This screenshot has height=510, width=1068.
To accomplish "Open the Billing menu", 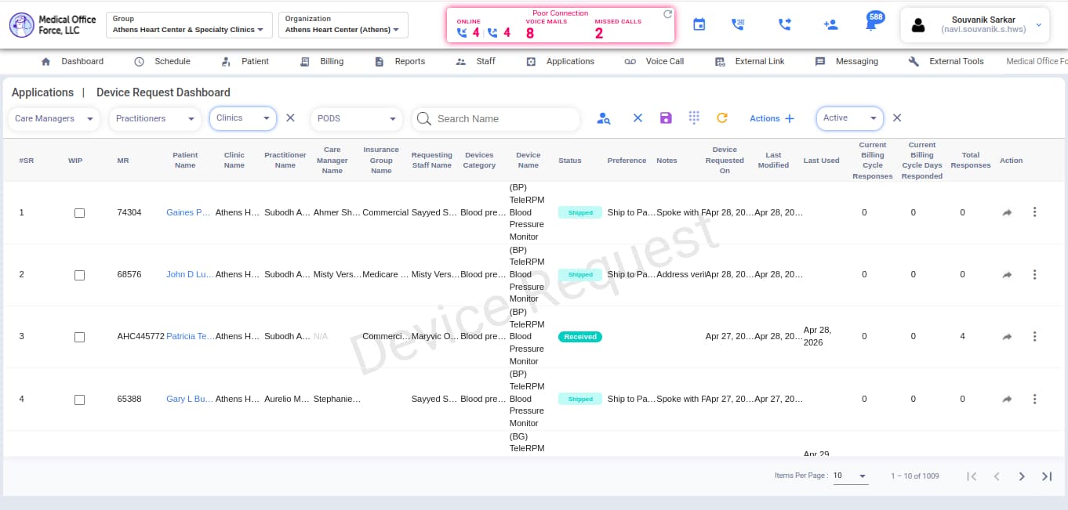I will click(x=322, y=61).
